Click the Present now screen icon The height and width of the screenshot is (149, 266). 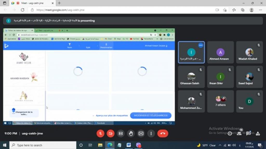click(x=141, y=133)
